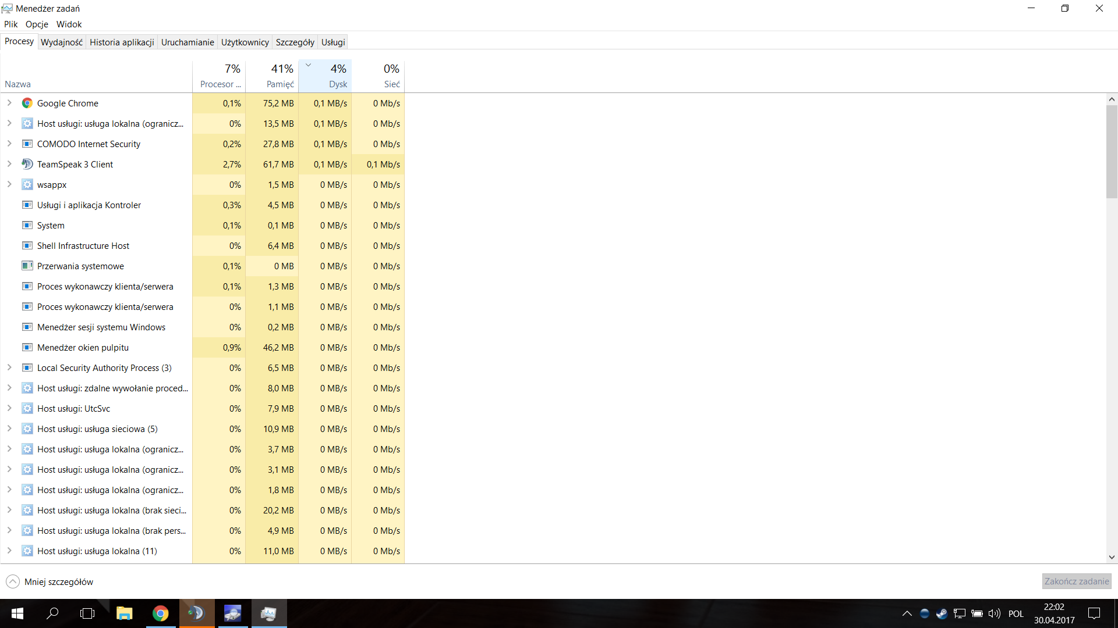Select Host usługi: usługa lokalna (brak sieci) row
Screen dimensions: 1118x628
(203, 510)
